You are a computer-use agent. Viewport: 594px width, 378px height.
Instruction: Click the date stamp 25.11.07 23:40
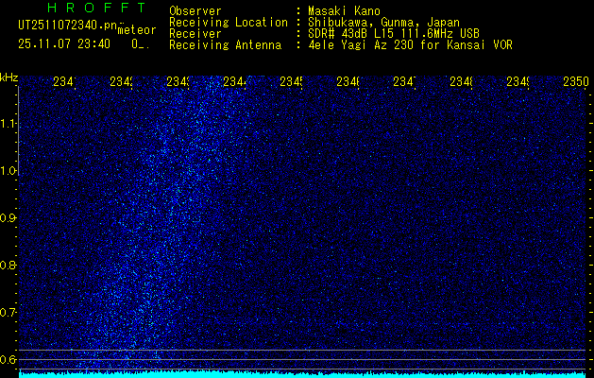click(x=64, y=44)
